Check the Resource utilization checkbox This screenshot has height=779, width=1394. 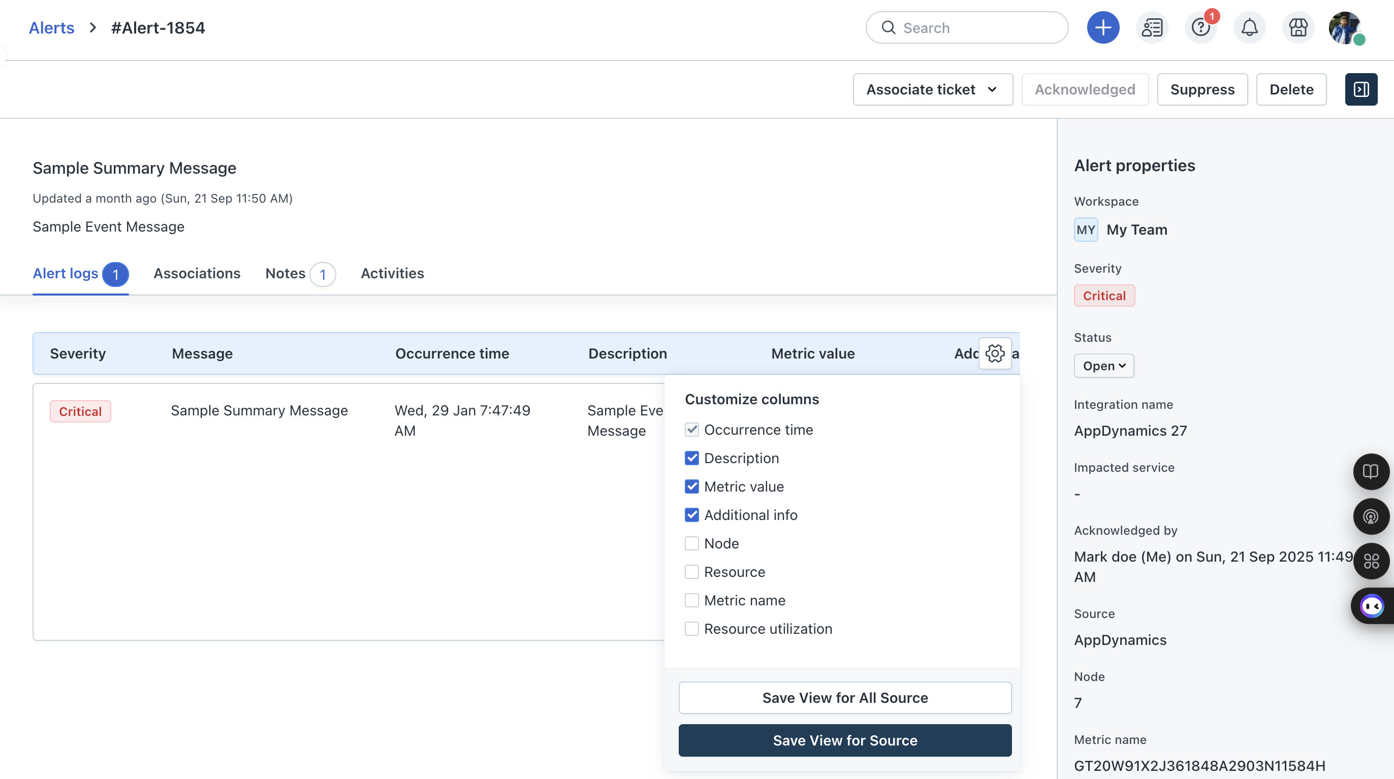[x=691, y=629]
